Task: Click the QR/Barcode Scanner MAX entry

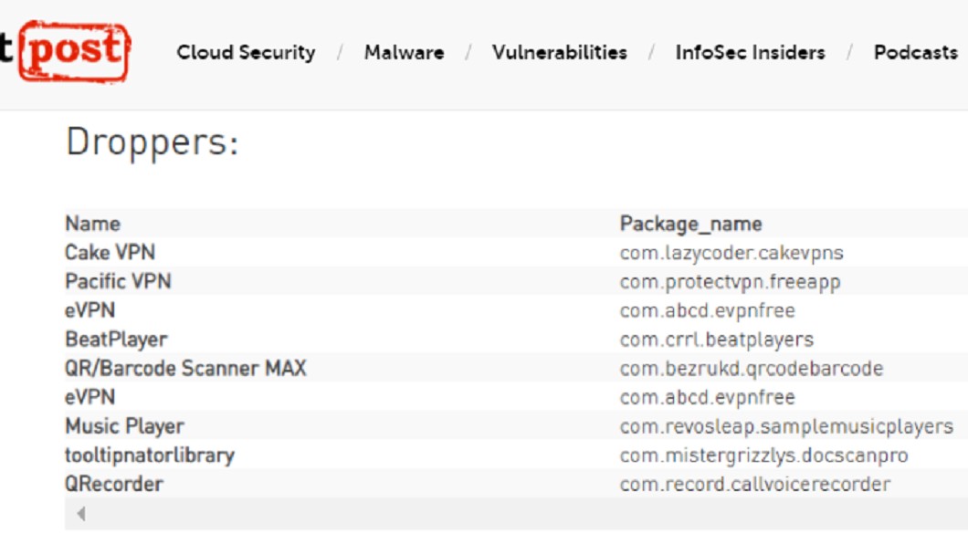Action: click(x=185, y=368)
